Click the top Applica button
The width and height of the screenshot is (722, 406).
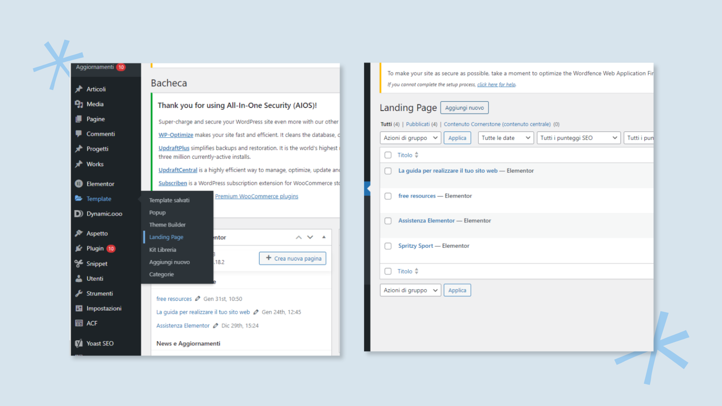point(457,138)
